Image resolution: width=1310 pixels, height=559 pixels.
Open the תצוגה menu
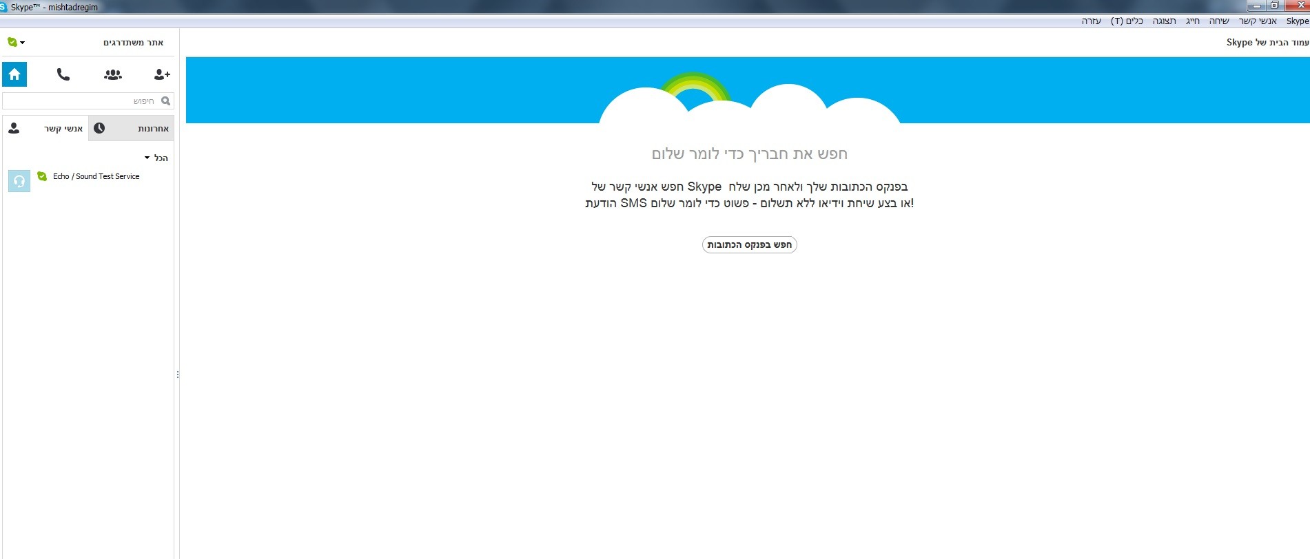click(1164, 21)
